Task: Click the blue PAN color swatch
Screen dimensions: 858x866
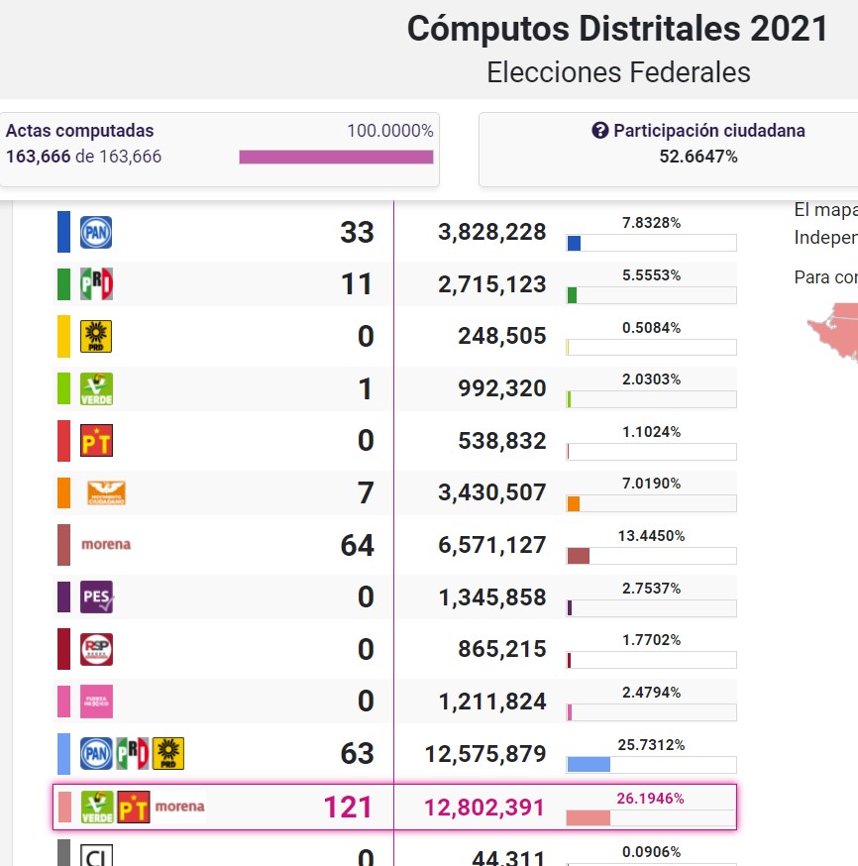Action: [x=63, y=232]
